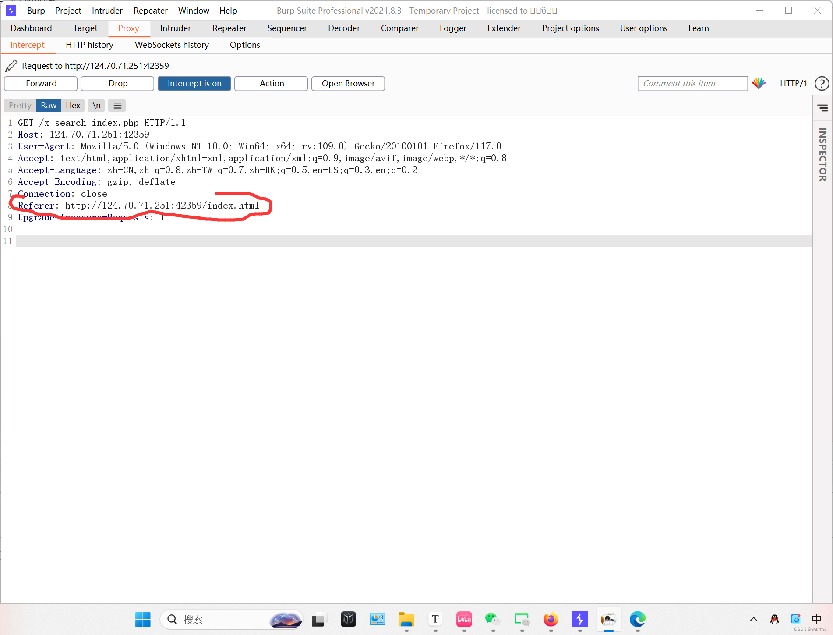This screenshot has height=635, width=833.
Task: Switch to the Target tab
Action: tap(85, 28)
